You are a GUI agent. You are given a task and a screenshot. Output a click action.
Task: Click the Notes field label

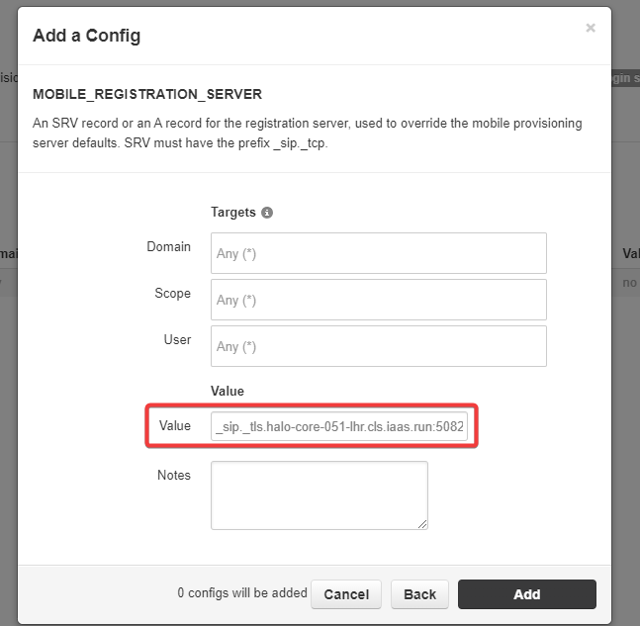[173, 475]
